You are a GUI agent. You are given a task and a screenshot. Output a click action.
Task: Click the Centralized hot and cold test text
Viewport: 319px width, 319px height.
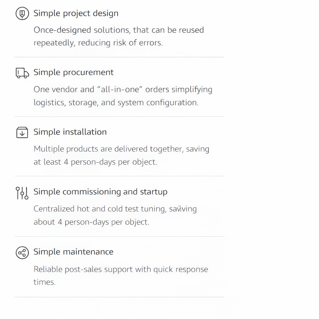click(115, 209)
